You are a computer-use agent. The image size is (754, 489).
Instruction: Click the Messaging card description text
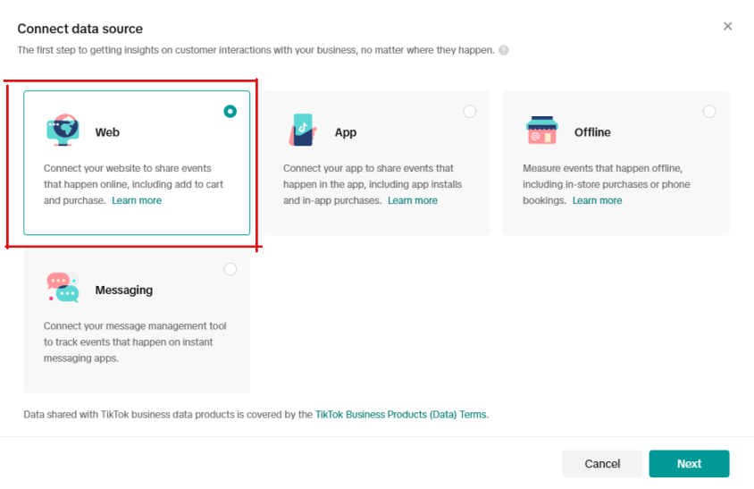click(x=128, y=342)
